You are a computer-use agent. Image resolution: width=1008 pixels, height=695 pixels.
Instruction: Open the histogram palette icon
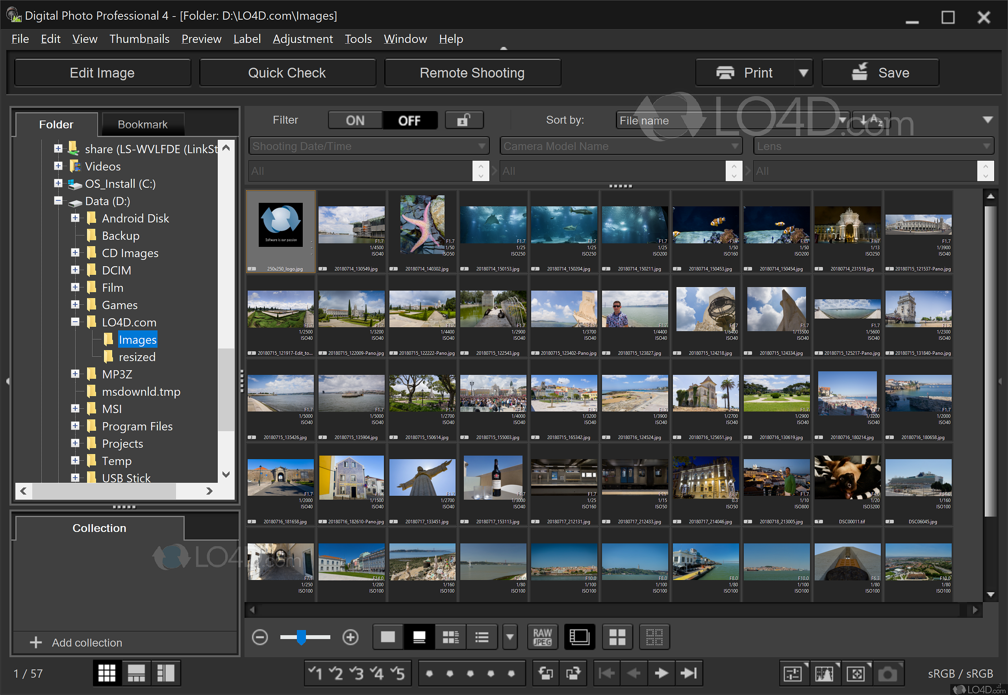(x=824, y=674)
